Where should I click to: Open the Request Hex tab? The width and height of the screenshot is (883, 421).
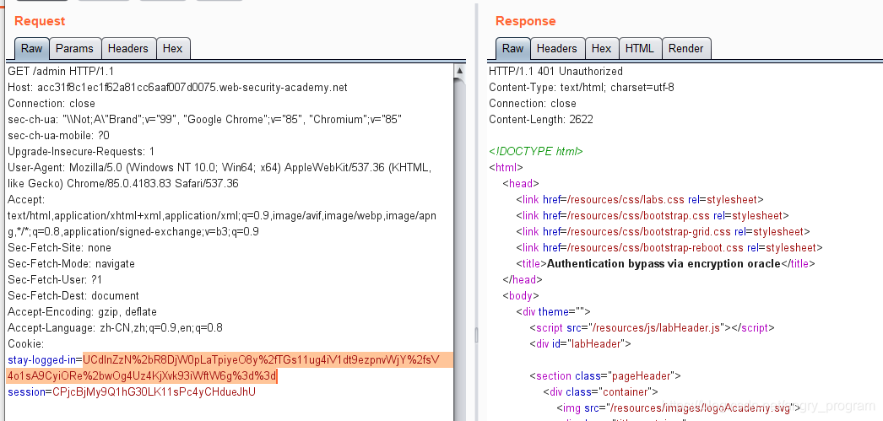(173, 48)
